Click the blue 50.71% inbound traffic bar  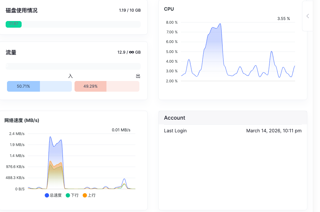(24, 86)
